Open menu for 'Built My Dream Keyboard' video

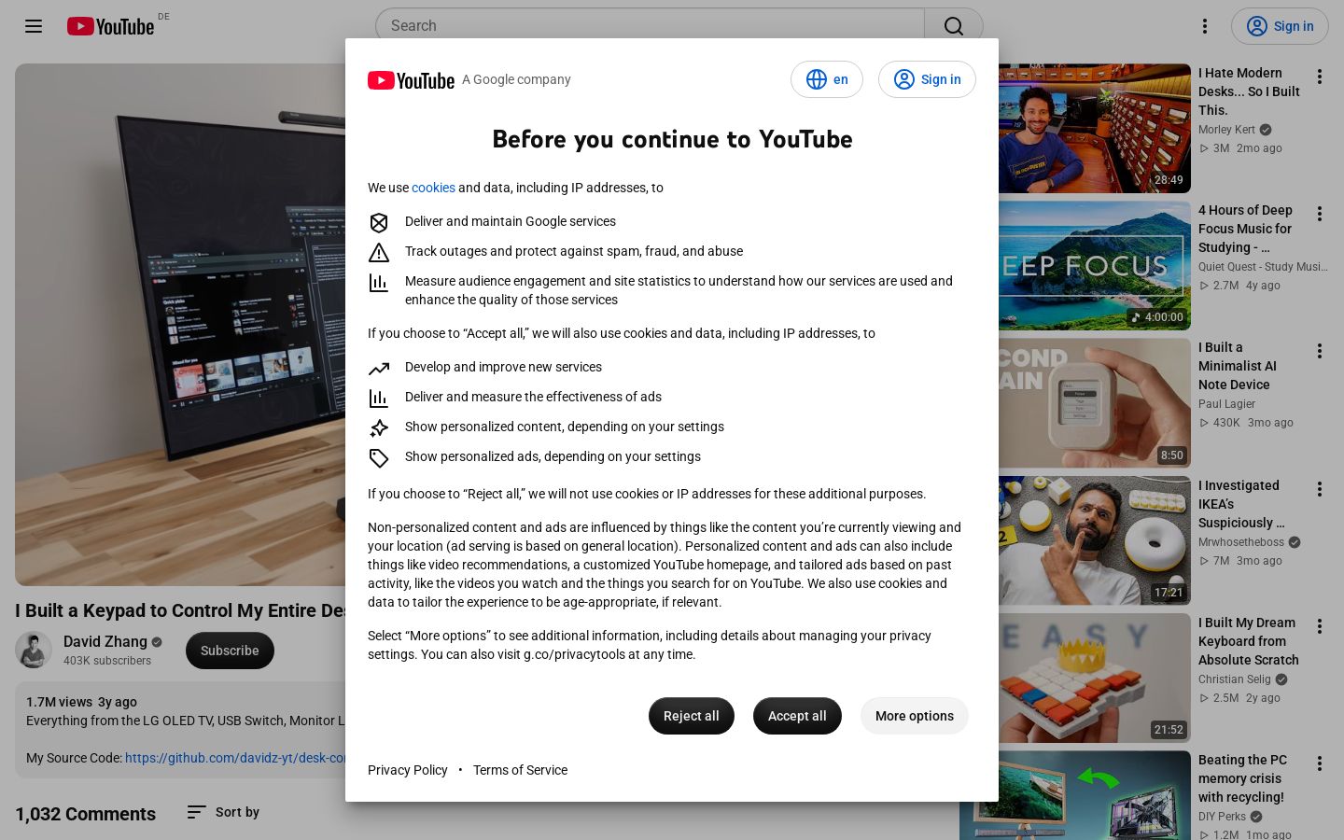[1320, 626]
